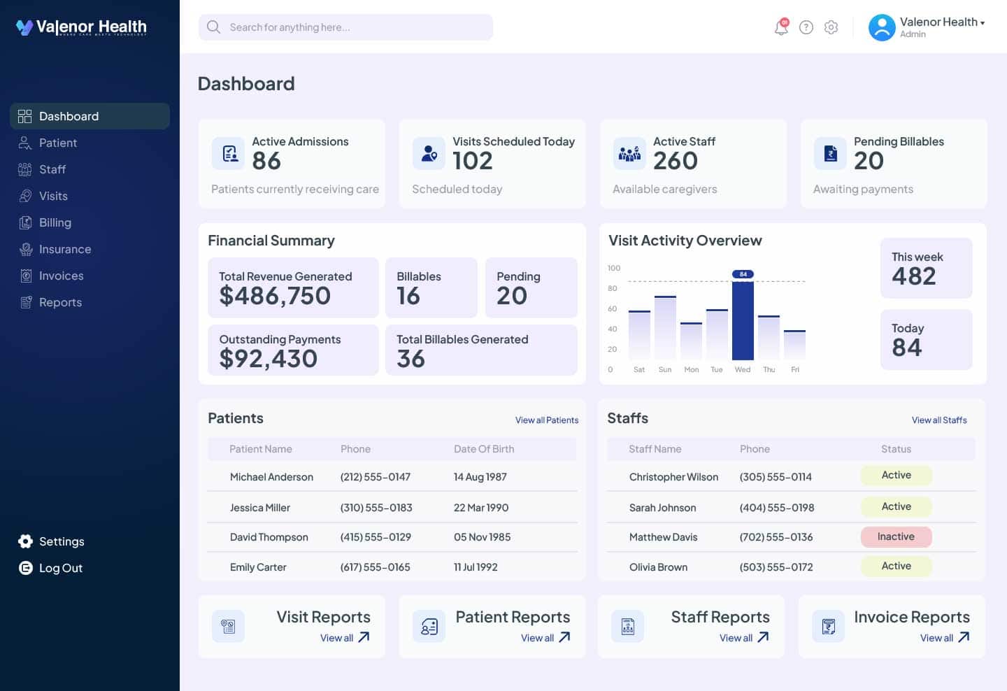Click the Pending Billables card icon

[830, 153]
